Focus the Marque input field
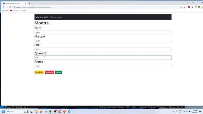The height and width of the screenshot is (114, 203). [x=103, y=41]
